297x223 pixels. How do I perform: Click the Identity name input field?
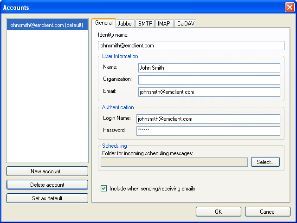coord(191,46)
